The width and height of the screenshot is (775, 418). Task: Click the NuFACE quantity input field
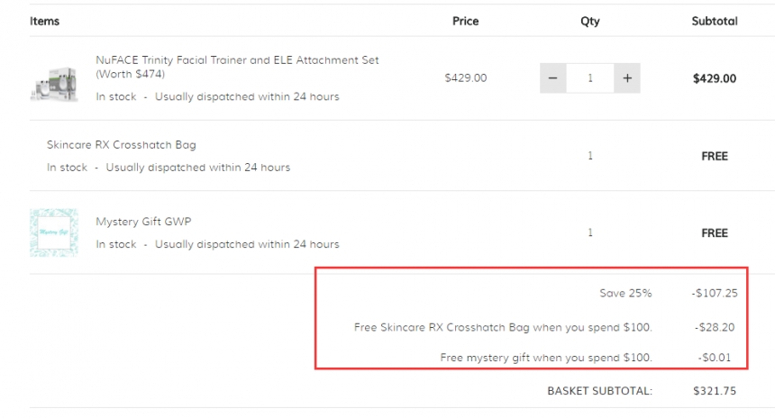pos(590,78)
